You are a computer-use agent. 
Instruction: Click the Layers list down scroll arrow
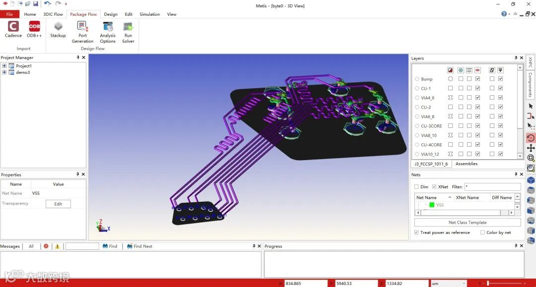click(x=520, y=156)
